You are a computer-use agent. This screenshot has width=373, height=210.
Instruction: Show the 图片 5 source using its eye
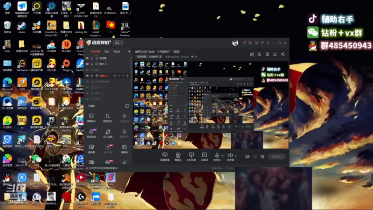pos(87,93)
